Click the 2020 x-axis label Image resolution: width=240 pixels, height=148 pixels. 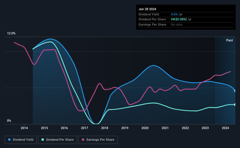click(145, 128)
